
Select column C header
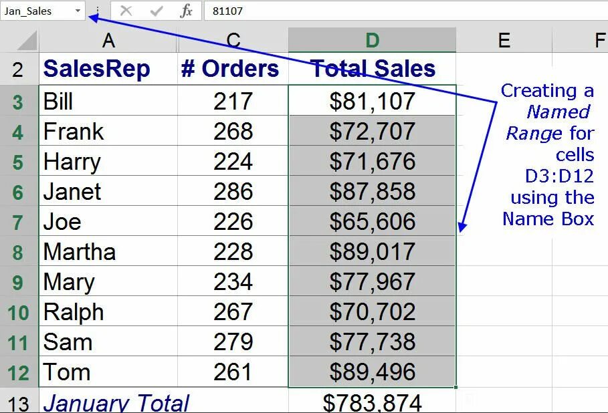tap(233, 40)
